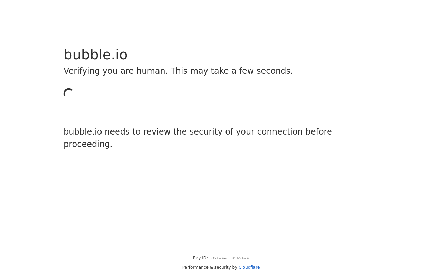Screen dimensions: 442x276
Task: Click the 'This may take a few seconds.' sentence
Action: pos(232,71)
